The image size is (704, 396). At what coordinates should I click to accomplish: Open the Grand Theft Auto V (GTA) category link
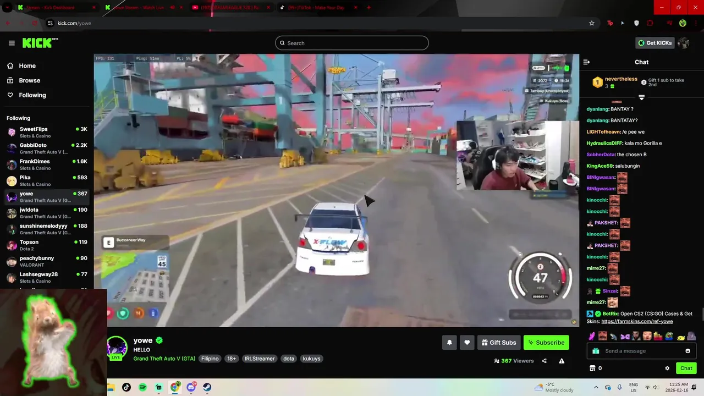(164, 359)
